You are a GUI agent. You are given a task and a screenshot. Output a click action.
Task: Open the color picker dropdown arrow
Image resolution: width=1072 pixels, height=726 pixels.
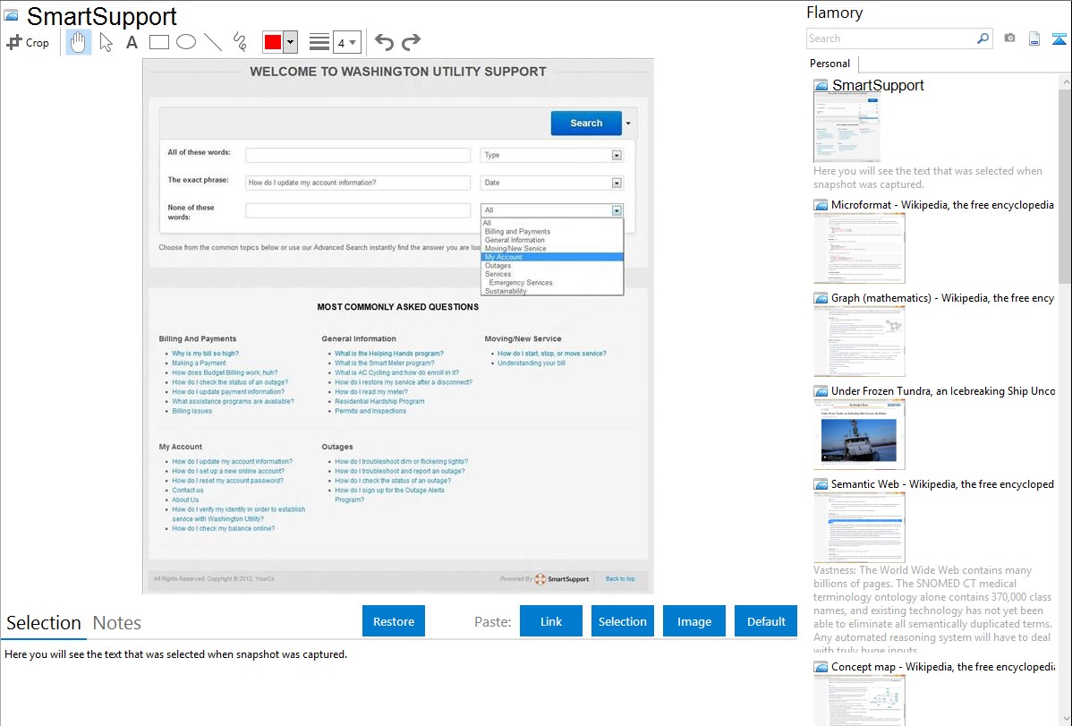290,42
